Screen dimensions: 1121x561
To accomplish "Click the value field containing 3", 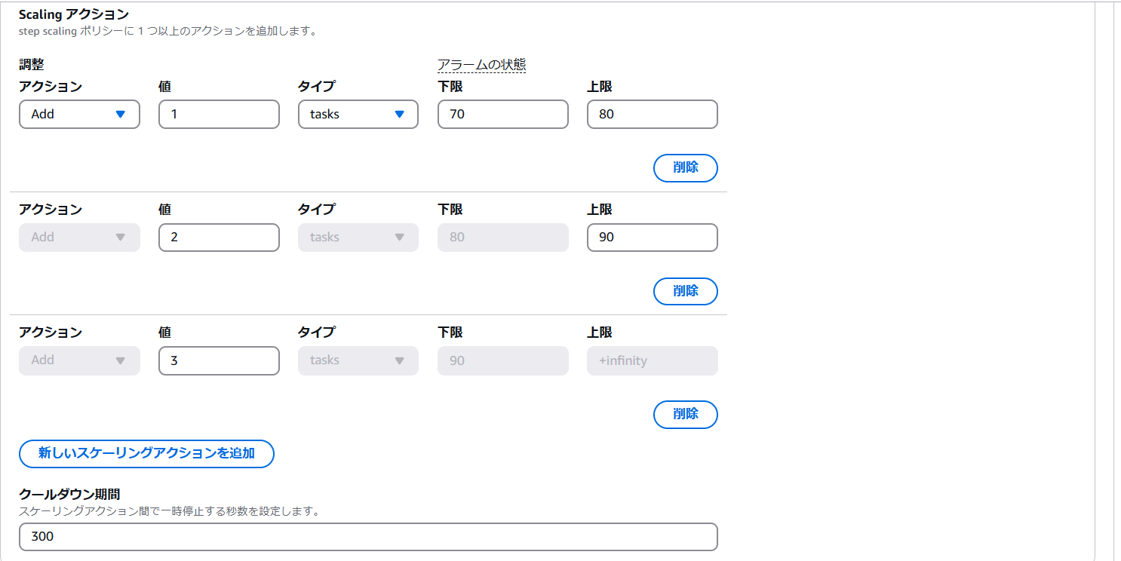I will point(219,360).
